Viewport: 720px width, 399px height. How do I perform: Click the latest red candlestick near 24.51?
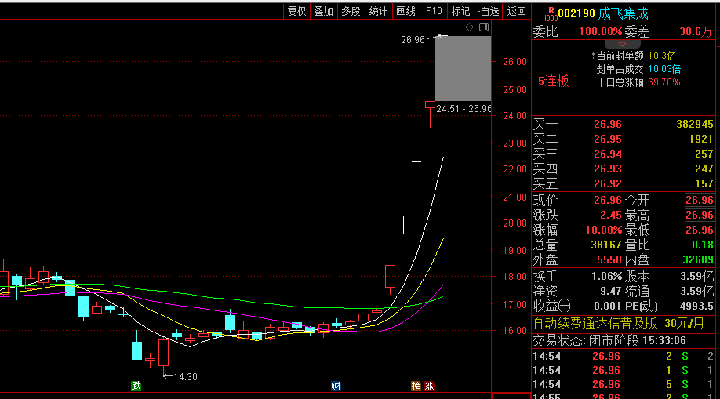(430, 114)
